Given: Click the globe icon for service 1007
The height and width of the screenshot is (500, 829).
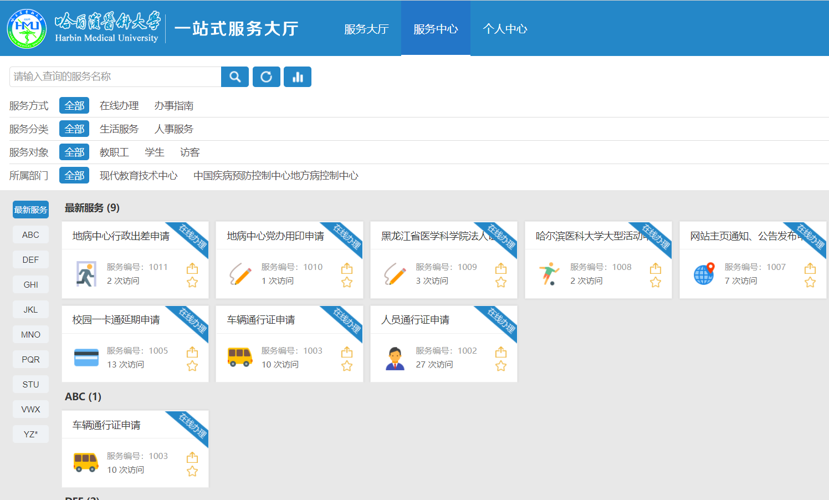Looking at the screenshot, I should pyautogui.click(x=704, y=274).
